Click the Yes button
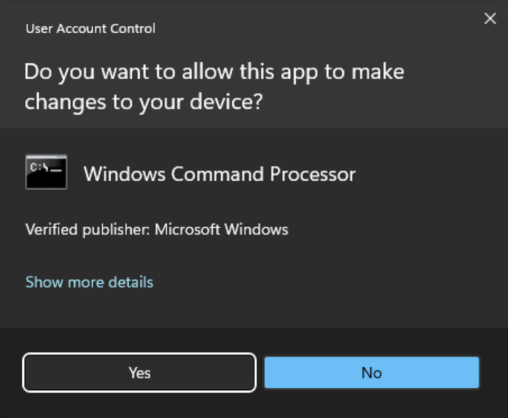Viewport: 508px width, 418px height. pyautogui.click(x=139, y=373)
